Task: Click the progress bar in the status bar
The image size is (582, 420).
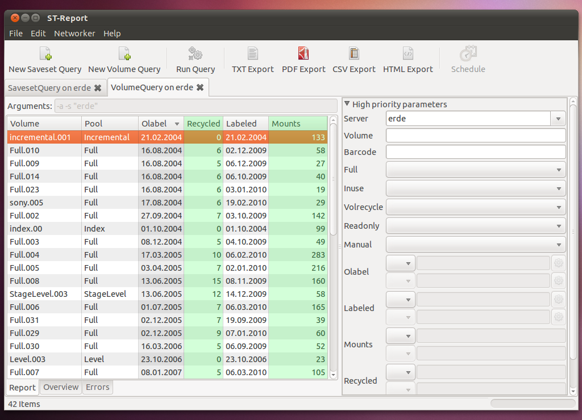Action: point(533,404)
